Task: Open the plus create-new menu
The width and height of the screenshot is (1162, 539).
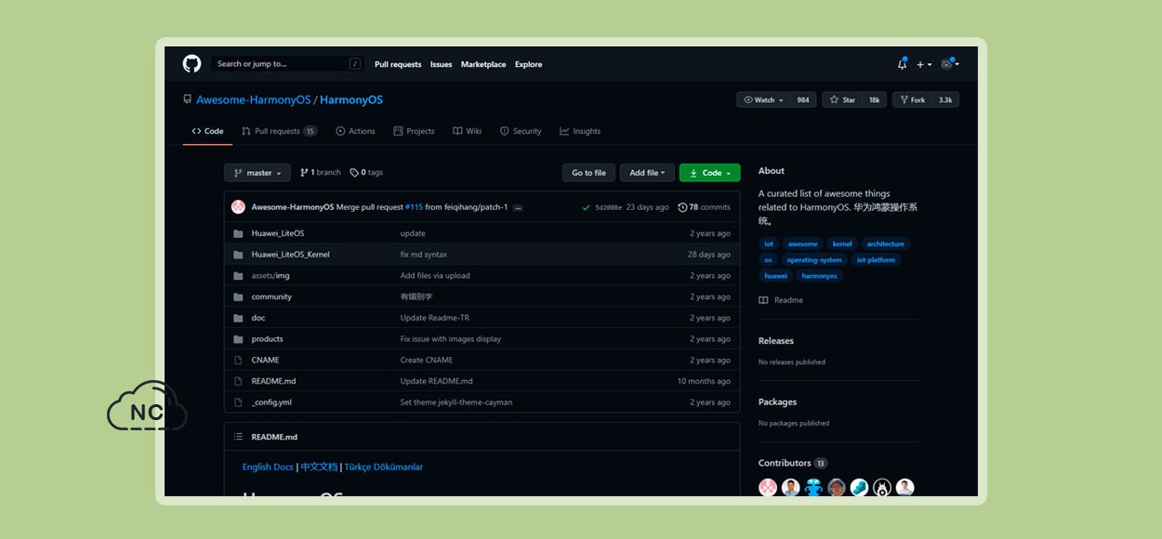Action: click(x=923, y=64)
